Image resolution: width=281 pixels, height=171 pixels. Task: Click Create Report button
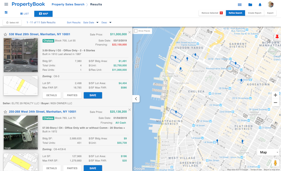pyautogui.click(x=255, y=13)
